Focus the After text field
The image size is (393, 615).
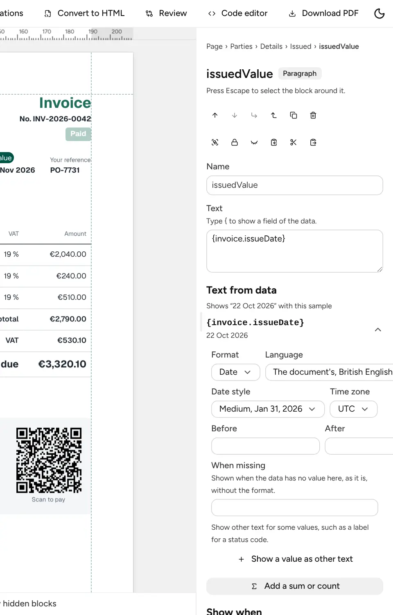(359, 446)
